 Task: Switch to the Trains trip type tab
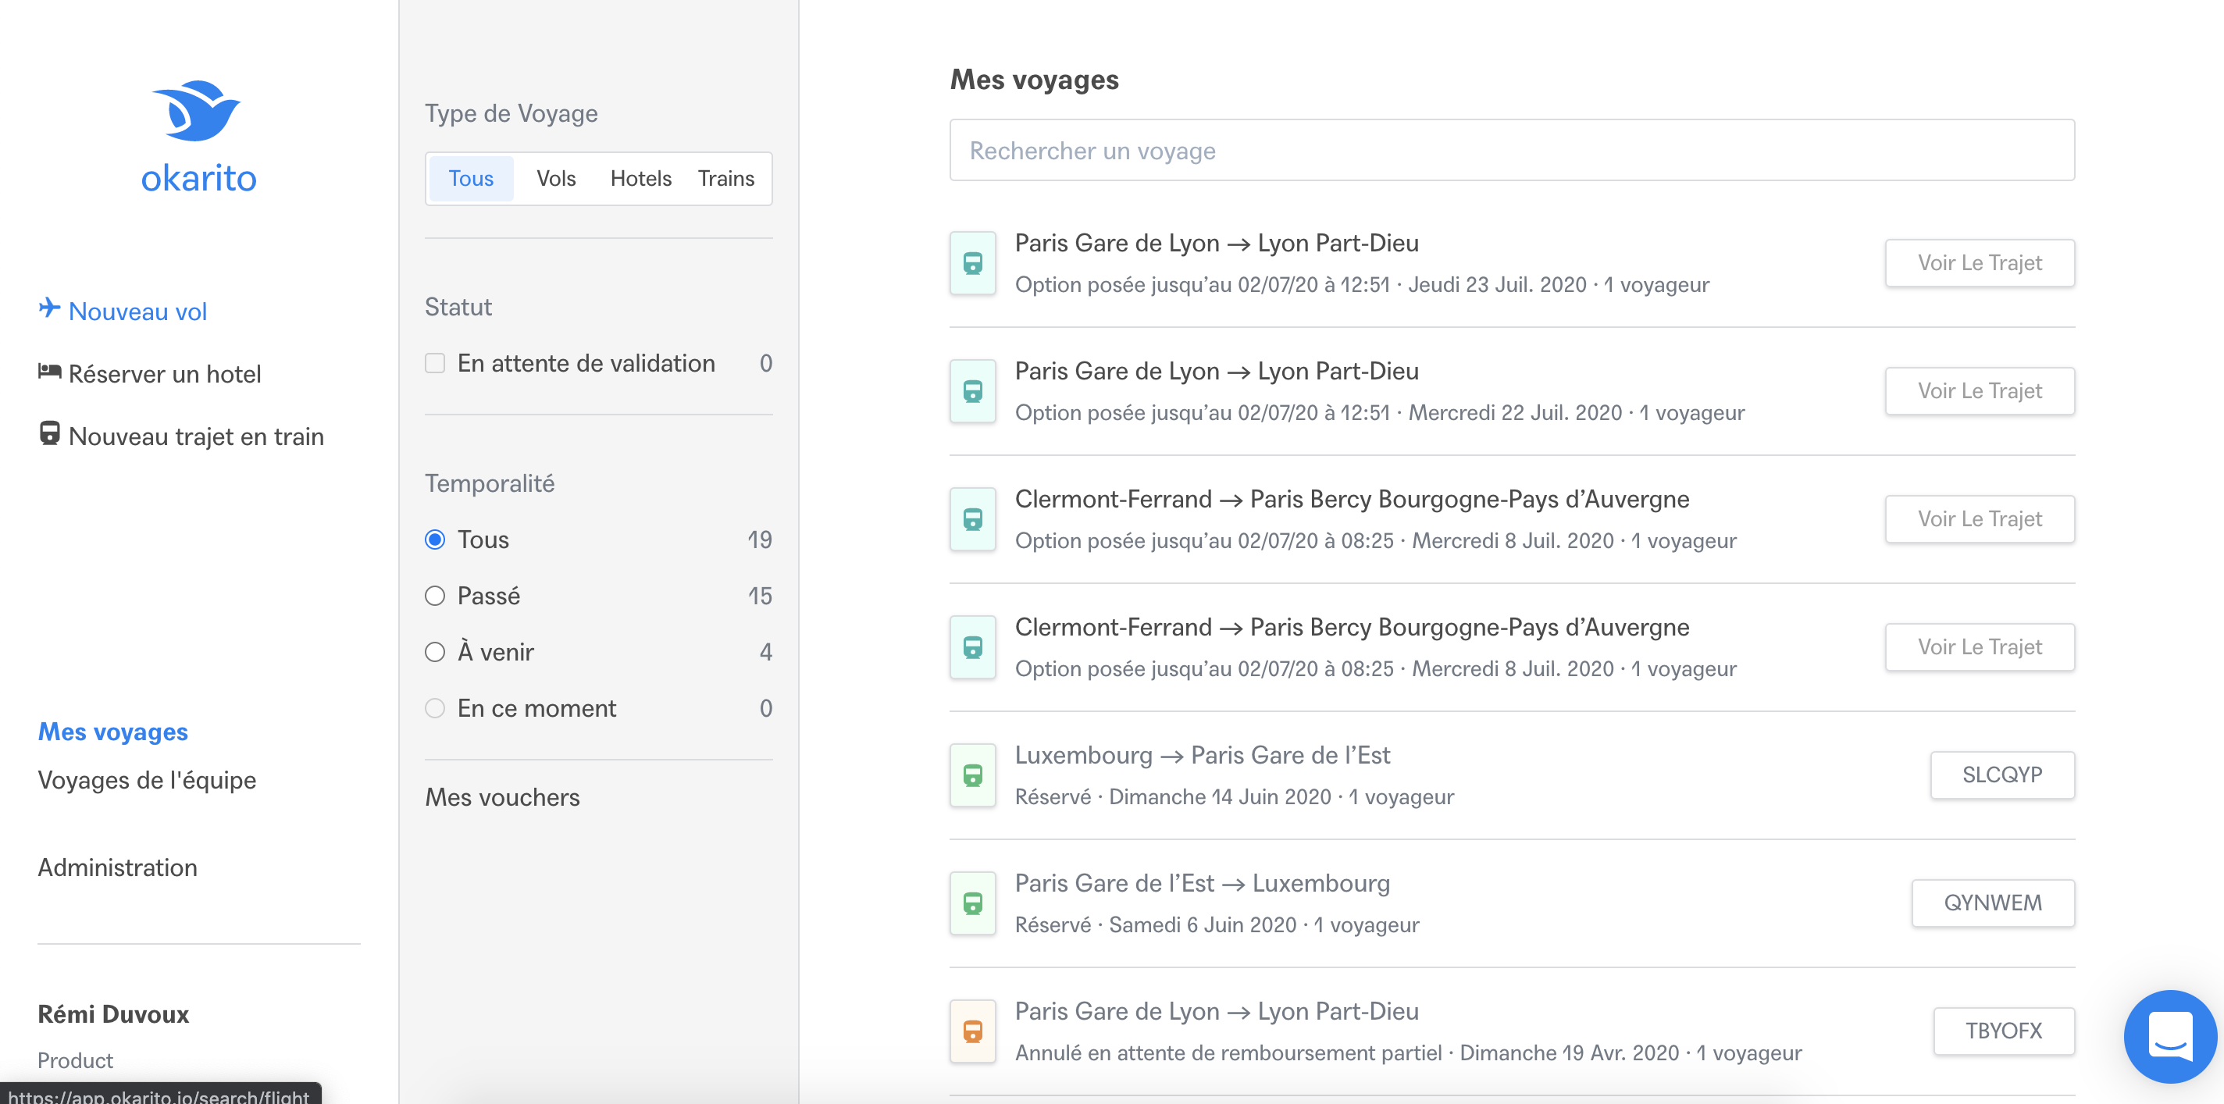coord(725,179)
